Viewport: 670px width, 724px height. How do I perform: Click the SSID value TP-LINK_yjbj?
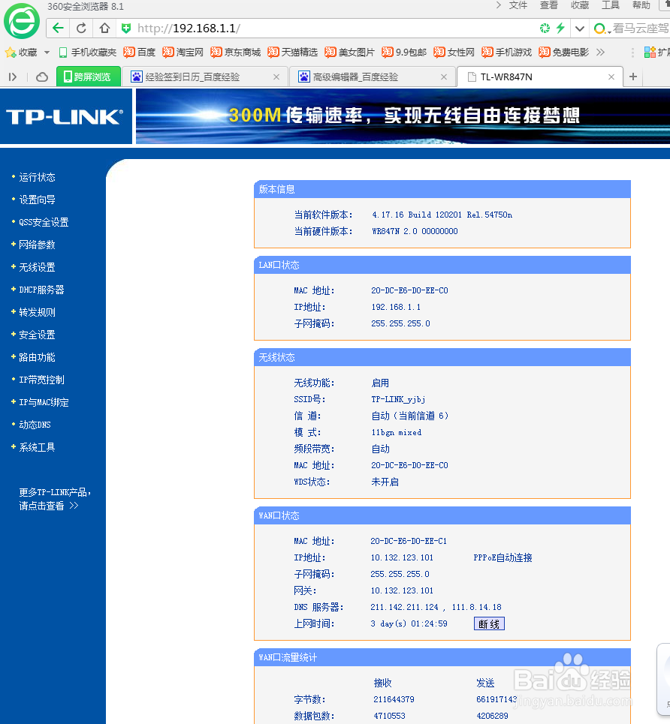[398, 399]
